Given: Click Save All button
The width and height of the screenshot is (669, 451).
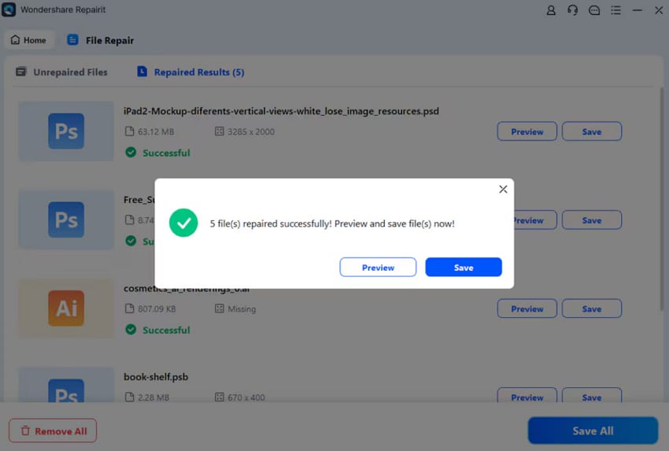Looking at the screenshot, I should coord(593,431).
